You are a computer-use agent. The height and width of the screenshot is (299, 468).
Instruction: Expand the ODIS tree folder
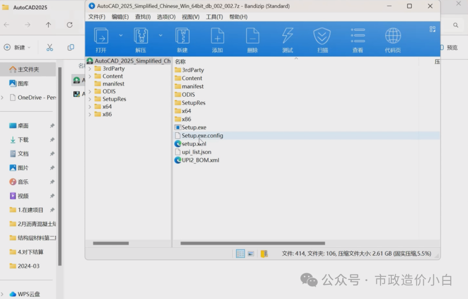click(90, 91)
